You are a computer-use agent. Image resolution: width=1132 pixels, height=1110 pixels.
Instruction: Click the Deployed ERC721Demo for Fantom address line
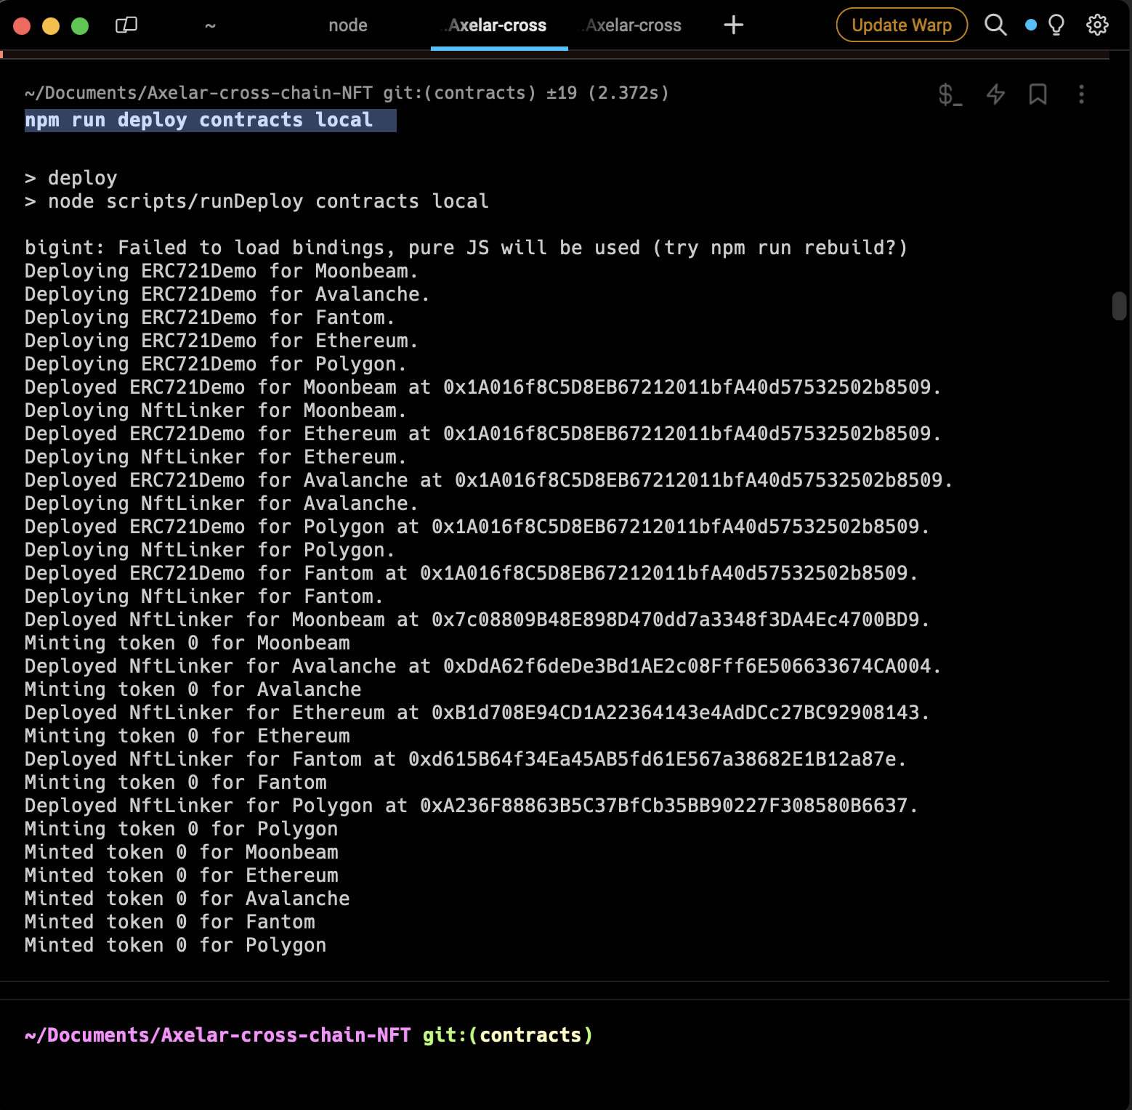[472, 573]
